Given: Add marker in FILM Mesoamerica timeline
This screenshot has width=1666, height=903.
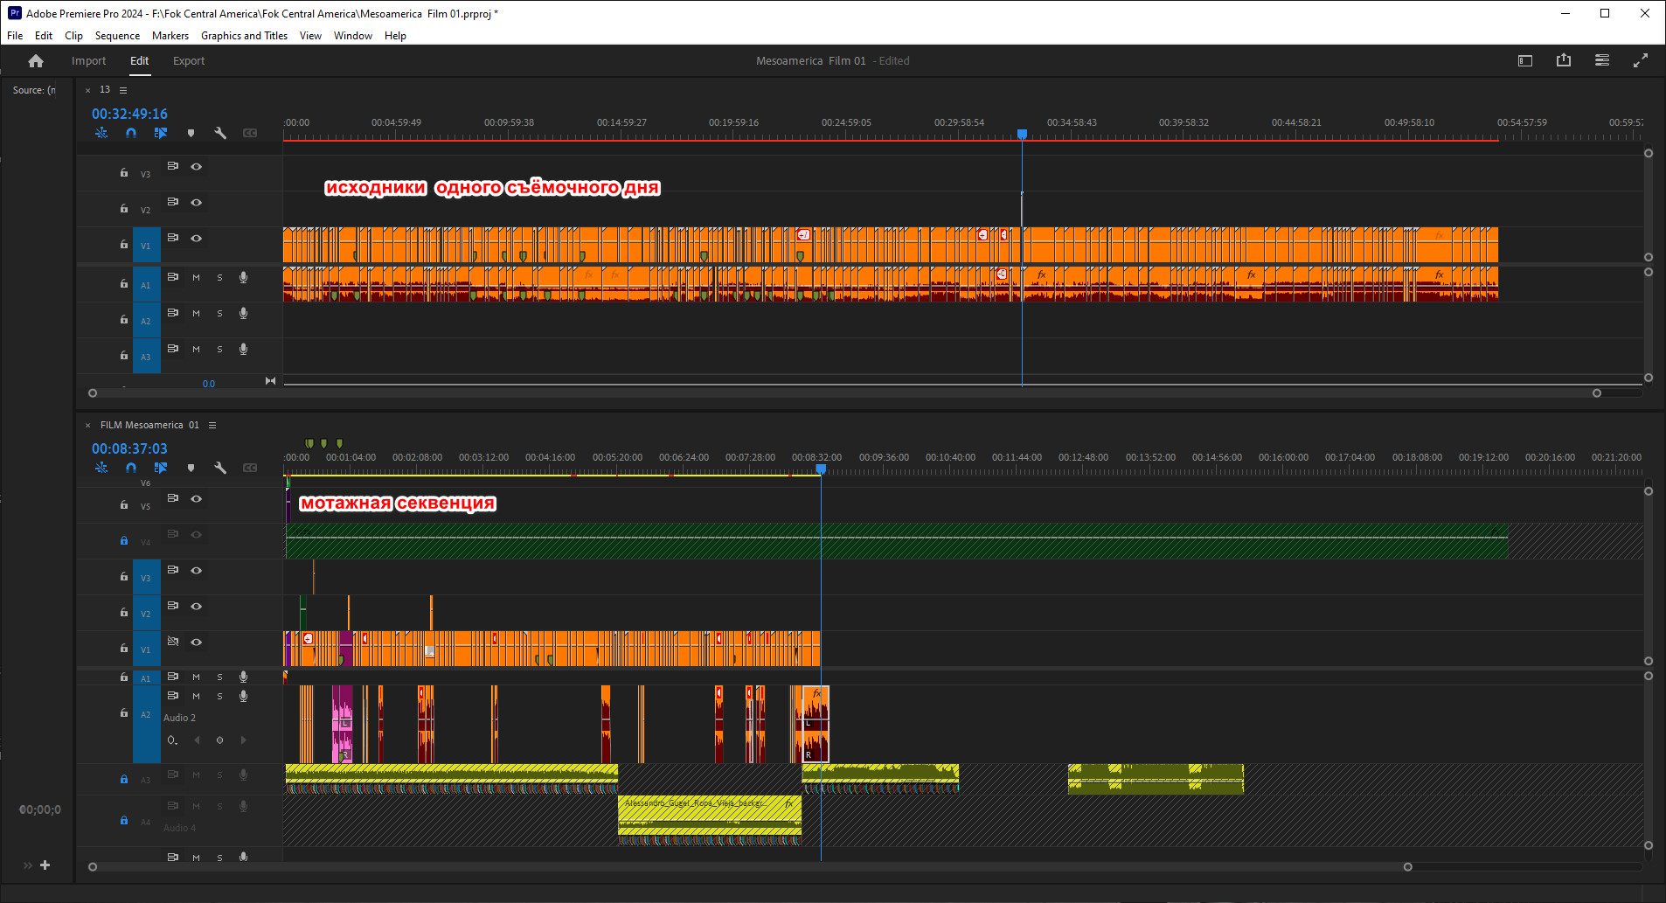Looking at the screenshot, I should [x=191, y=468].
